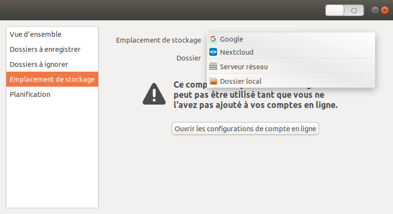The image size is (393, 214).
Task: Choose Dossier local from the dropdown
Action: [241, 81]
